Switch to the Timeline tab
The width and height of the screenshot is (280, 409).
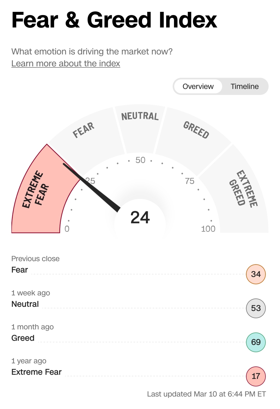click(244, 86)
